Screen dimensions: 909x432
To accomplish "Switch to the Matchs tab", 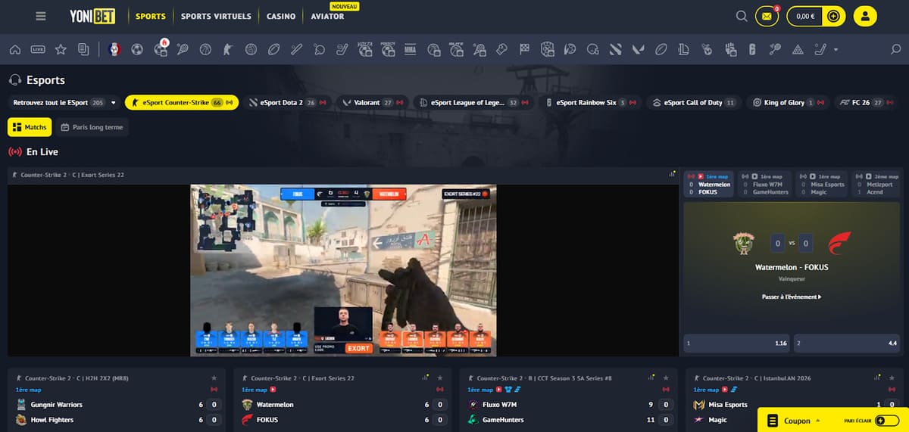I will (30, 127).
